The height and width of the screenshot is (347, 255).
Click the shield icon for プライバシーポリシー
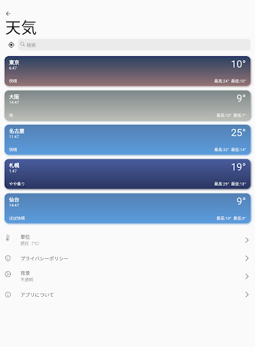click(x=8, y=258)
